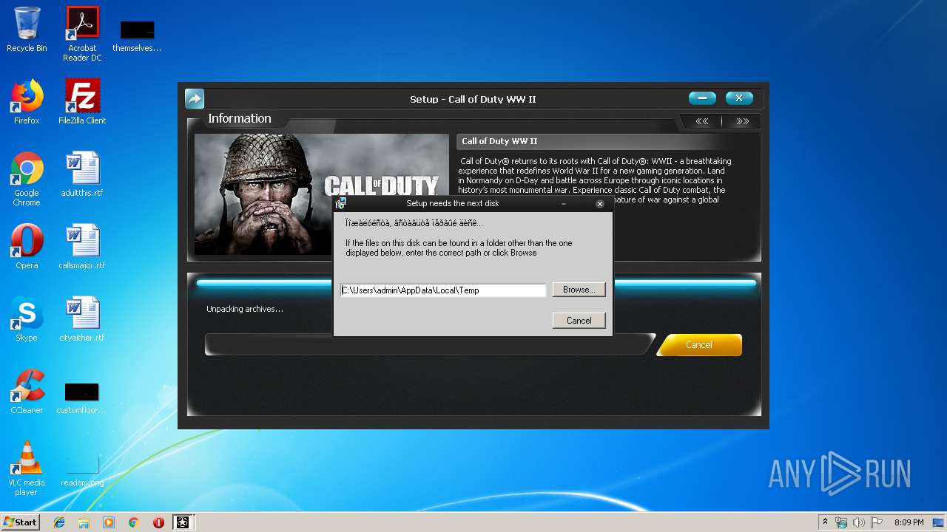Launch FileZilla Client shortcut
Viewport: 947px width, 532px height.
tap(82, 102)
